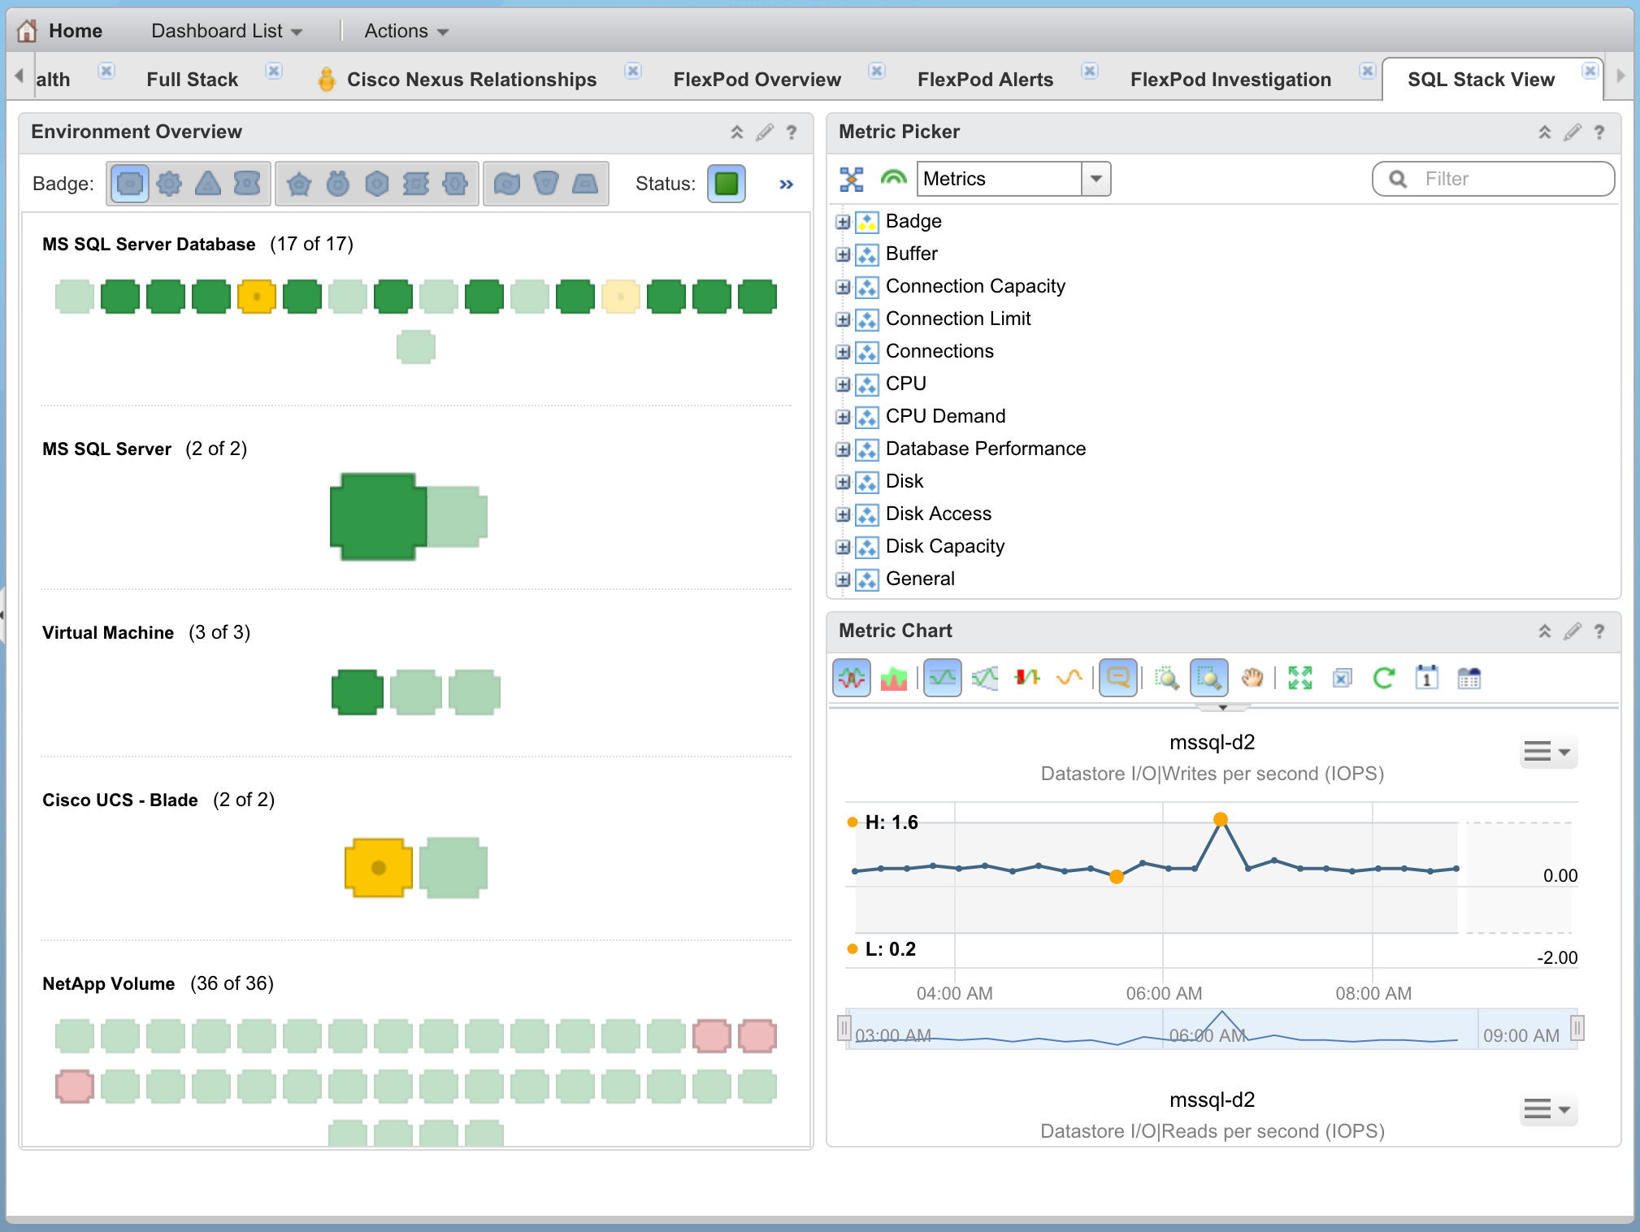Click show entire period thresholds icon

(985, 678)
